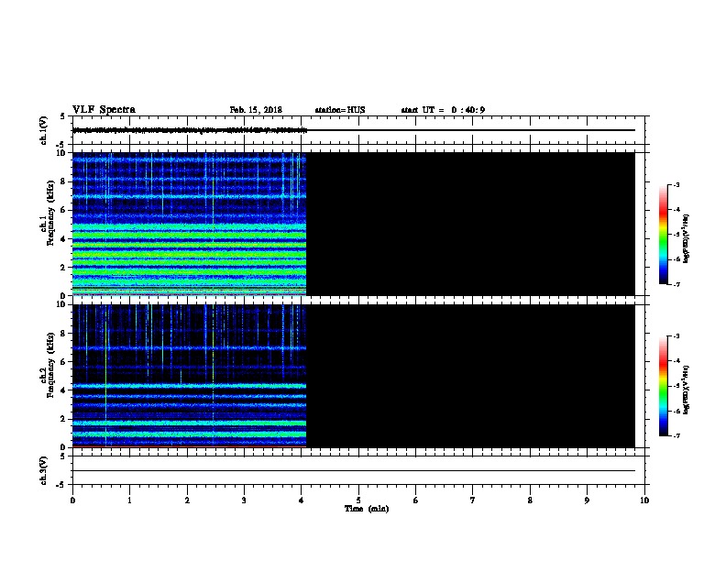Screen dimensions: 726x561
Task: Click the "5" tick on ch.1(V) axis
Action: click(x=63, y=116)
